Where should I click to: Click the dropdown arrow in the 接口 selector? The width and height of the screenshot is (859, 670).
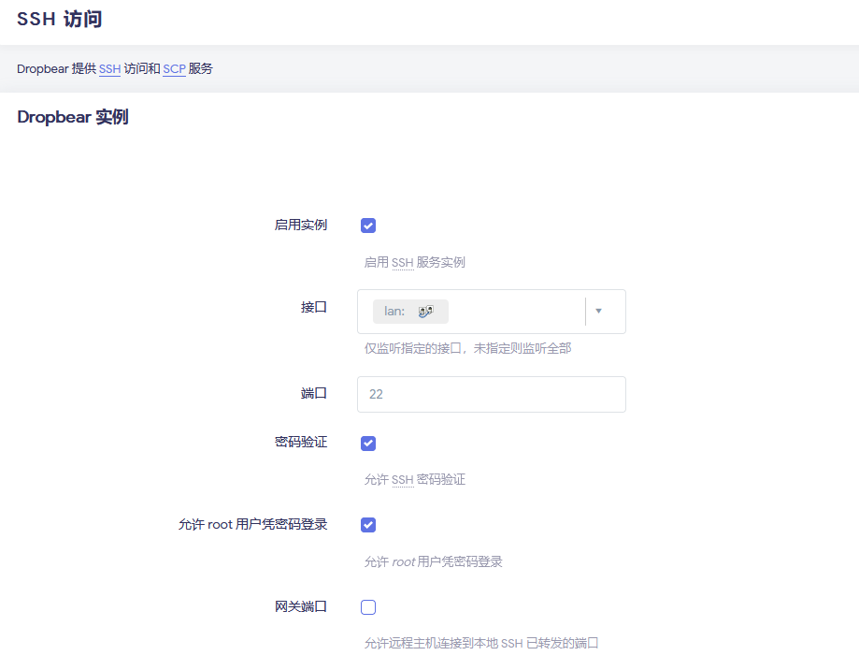click(x=598, y=312)
